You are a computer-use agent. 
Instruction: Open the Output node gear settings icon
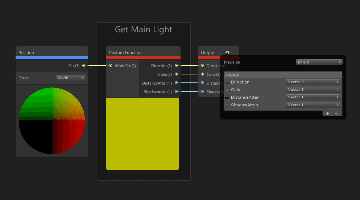pyautogui.click(x=227, y=53)
